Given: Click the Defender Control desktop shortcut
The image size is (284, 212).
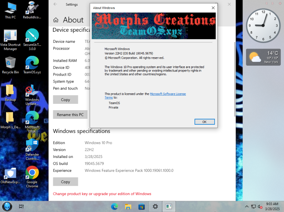Looking at the screenshot, I should (x=32, y=150).
